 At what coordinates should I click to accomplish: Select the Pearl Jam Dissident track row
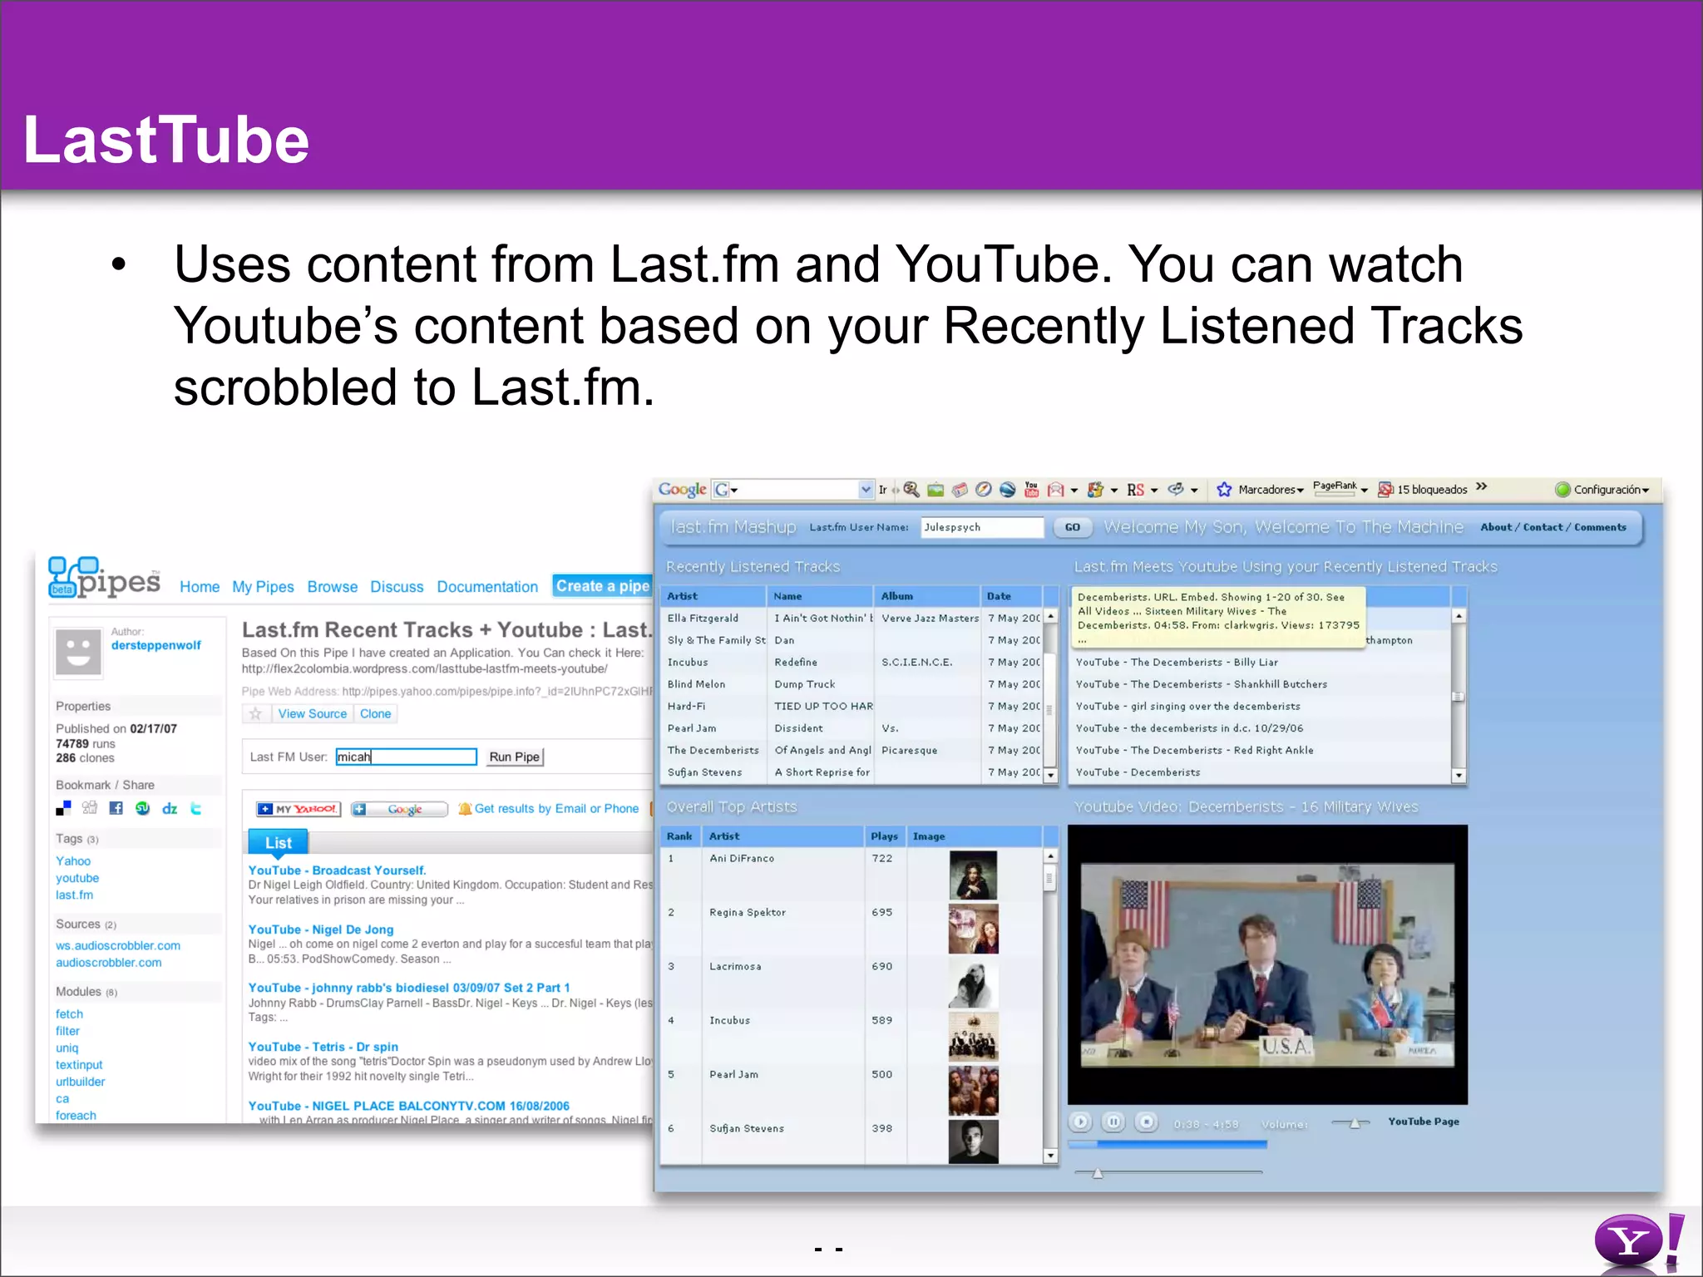coord(852,728)
